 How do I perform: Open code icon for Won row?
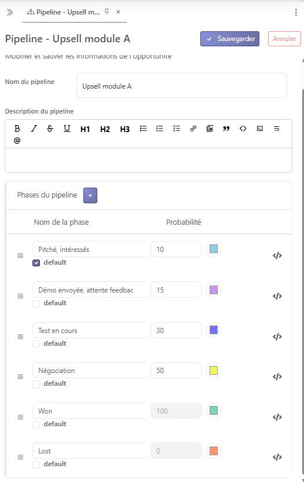click(277, 417)
